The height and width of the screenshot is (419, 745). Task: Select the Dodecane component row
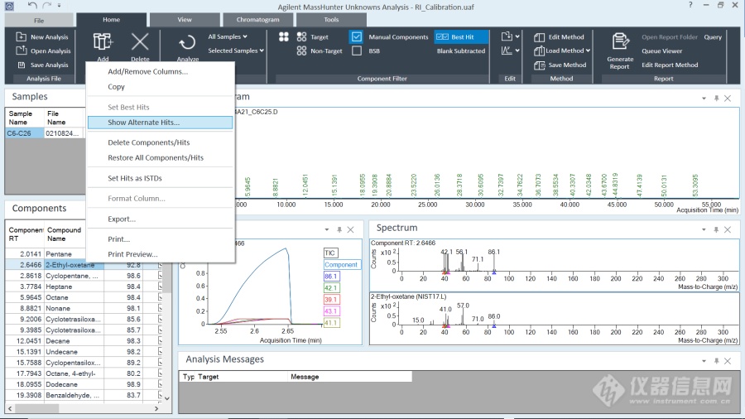(84, 384)
